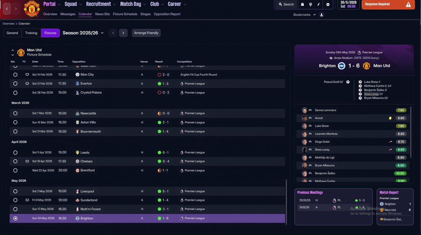Click Senne Lammens player portrait
The width and height of the screenshot is (421, 235).
click(305, 110)
